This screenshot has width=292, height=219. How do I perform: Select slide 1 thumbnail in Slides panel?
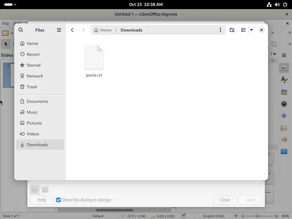[x=9, y=75]
